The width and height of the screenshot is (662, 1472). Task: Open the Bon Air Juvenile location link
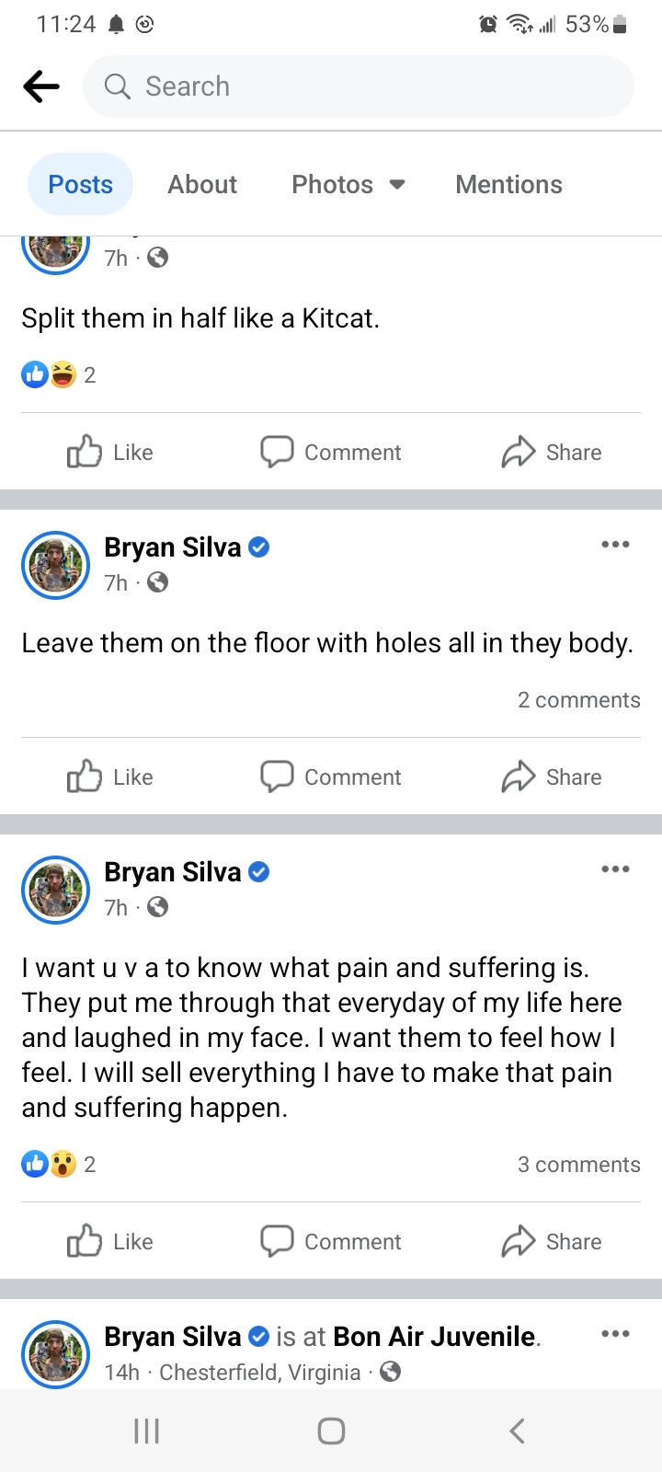point(434,1336)
